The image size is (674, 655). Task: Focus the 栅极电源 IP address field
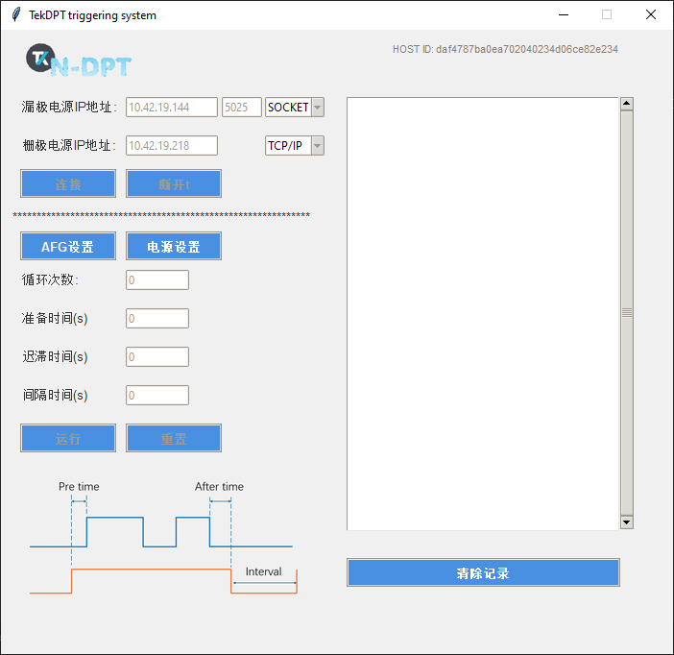[172, 145]
